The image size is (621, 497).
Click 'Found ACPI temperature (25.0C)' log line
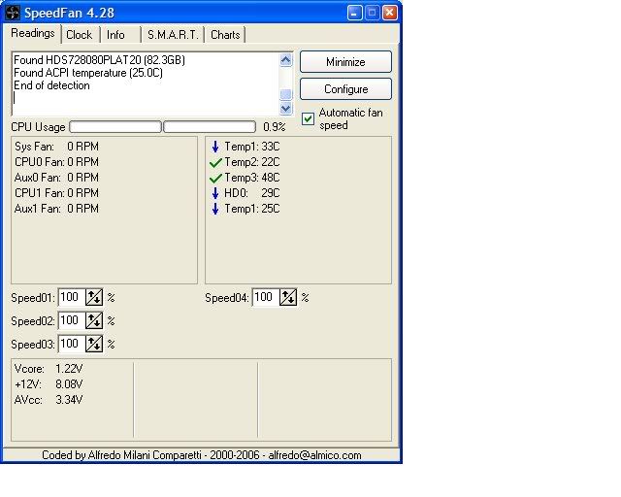88,73
